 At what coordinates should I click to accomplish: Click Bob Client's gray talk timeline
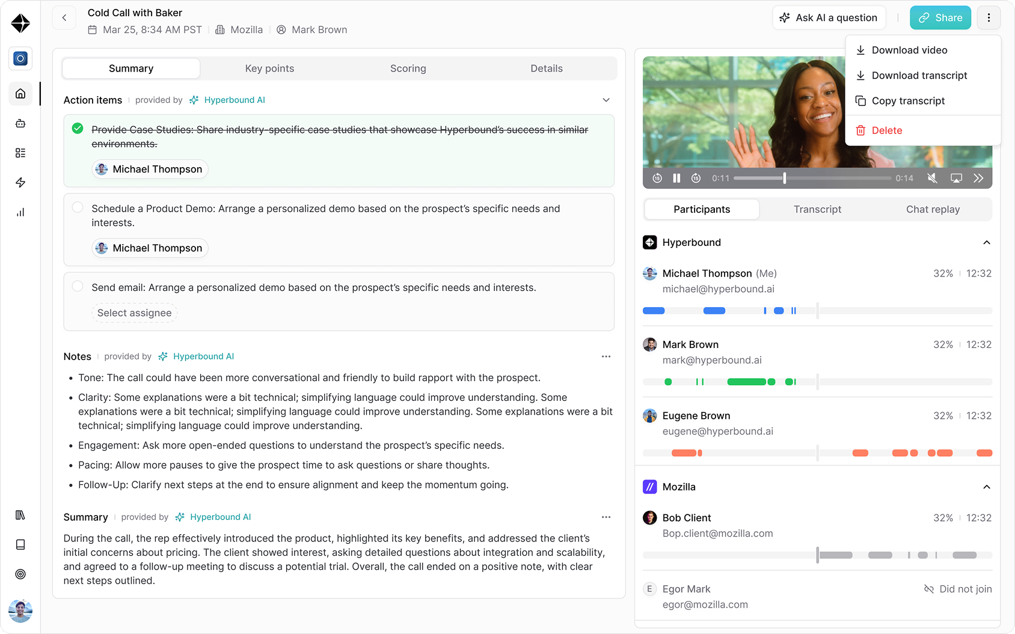(x=817, y=555)
